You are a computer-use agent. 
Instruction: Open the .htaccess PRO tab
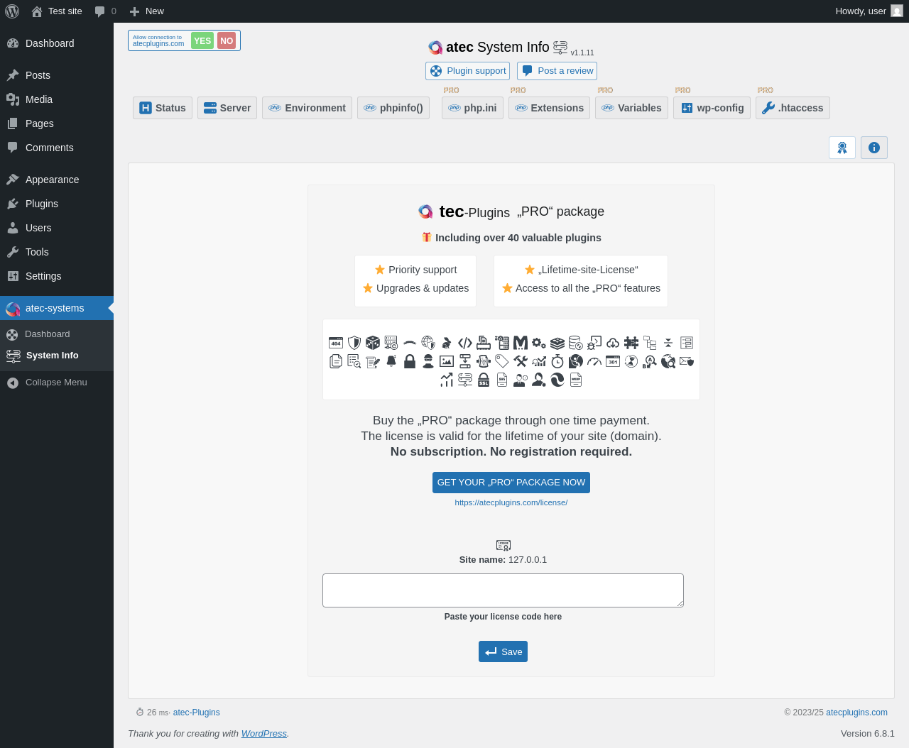(793, 108)
